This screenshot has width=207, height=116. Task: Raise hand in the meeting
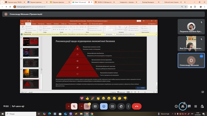[x=121, y=106]
